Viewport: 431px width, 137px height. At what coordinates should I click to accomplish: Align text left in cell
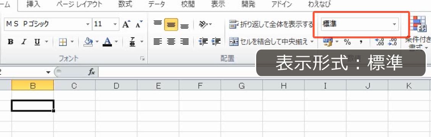pyautogui.click(x=158, y=42)
